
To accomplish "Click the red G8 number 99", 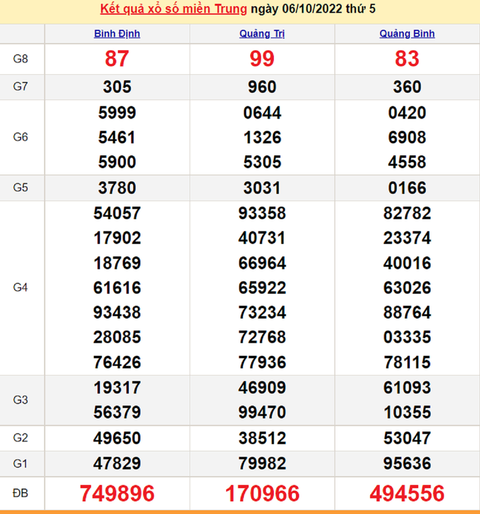I will [x=262, y=59].
